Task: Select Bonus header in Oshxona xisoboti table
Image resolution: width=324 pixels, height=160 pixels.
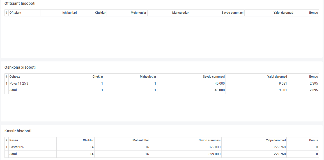Action: [314, 77]
